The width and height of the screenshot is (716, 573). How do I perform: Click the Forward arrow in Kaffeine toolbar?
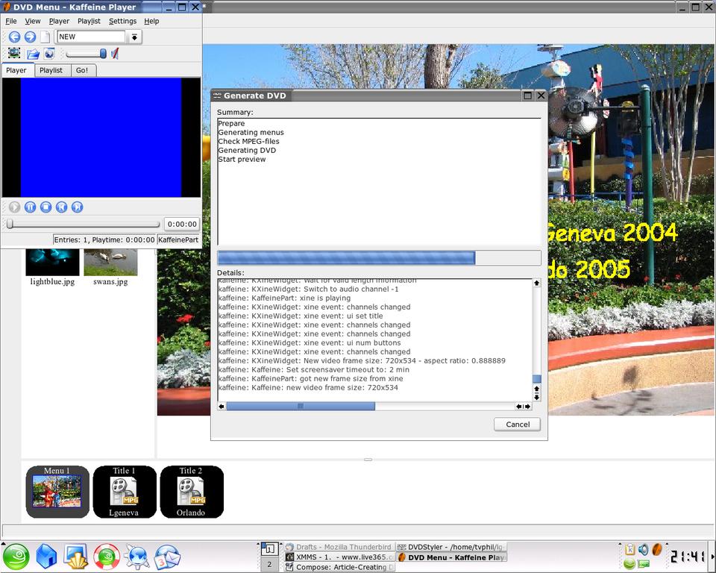[30, 37]
